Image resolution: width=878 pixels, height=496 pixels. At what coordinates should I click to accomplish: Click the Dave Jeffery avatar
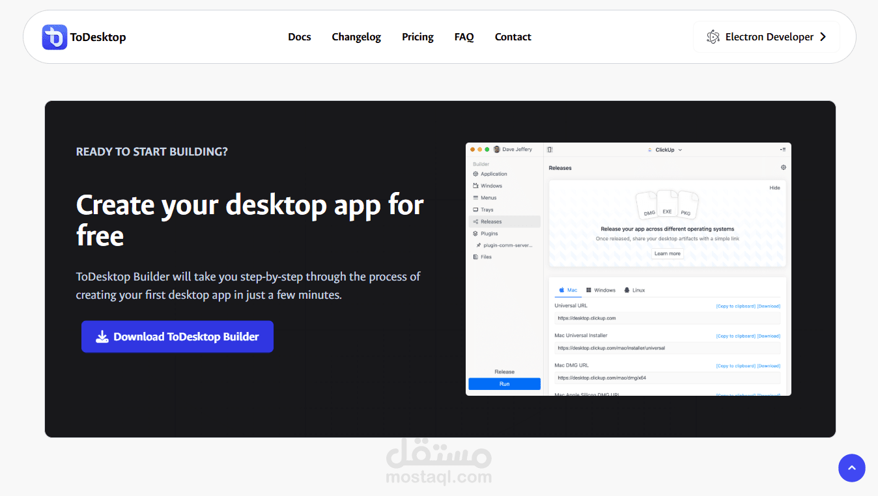[497, 150]
